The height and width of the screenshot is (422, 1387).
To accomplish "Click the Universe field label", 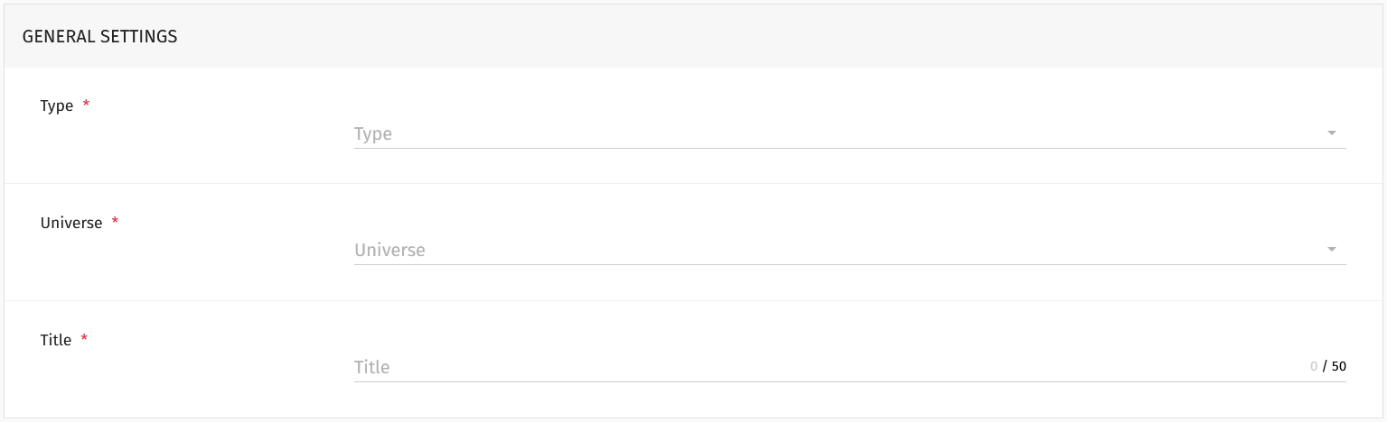I will [71, 223].
